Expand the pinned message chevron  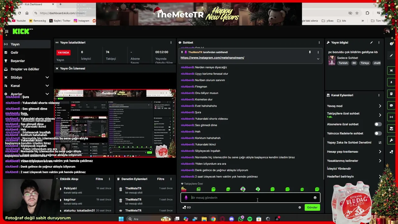click(x=318, y=59)
